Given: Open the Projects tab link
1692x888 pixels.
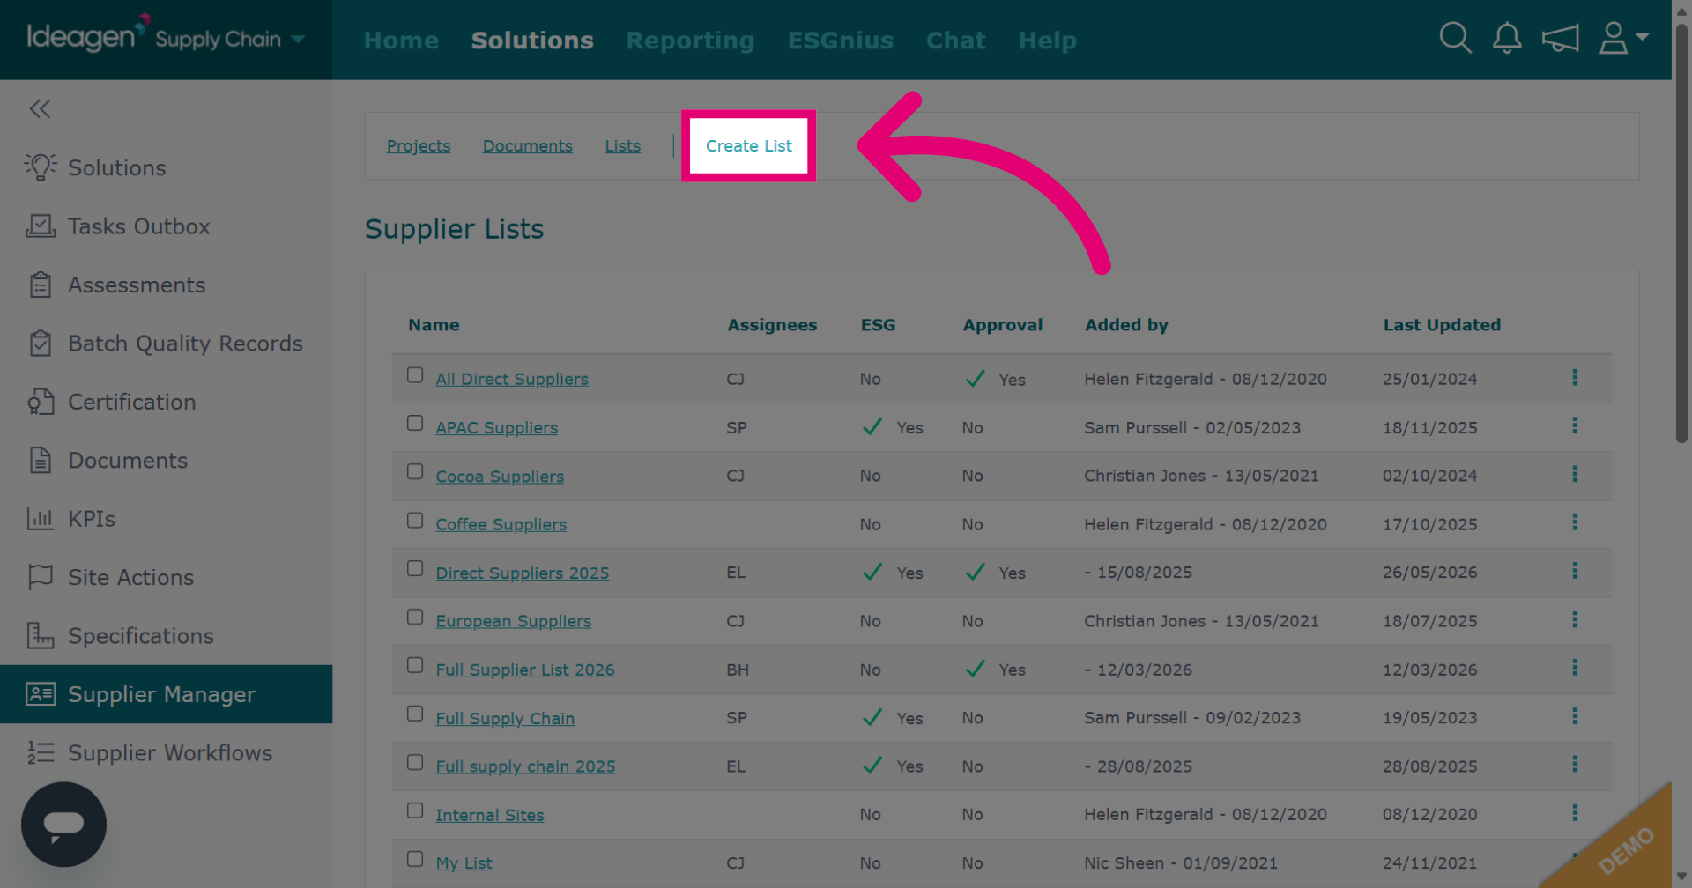Looking at the screenshot, I should click(x=419, y=146).
